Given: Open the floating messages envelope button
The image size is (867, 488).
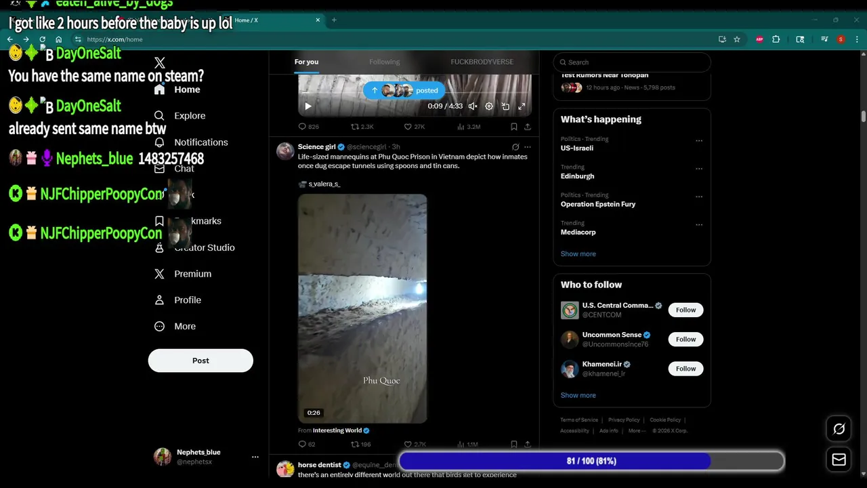Looking at the screenshot, I should [x=839, y=460].
